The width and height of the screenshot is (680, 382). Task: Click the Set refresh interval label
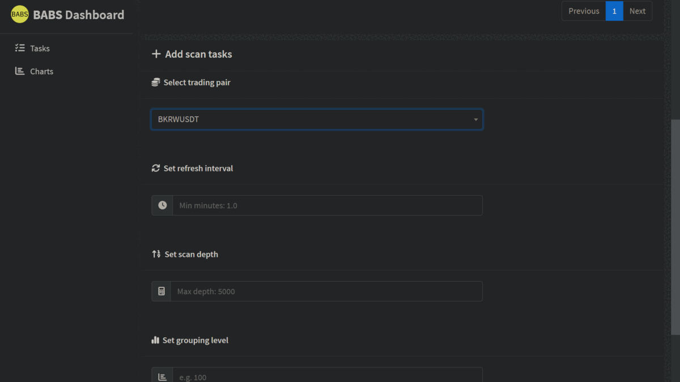[x=198, y=169]
